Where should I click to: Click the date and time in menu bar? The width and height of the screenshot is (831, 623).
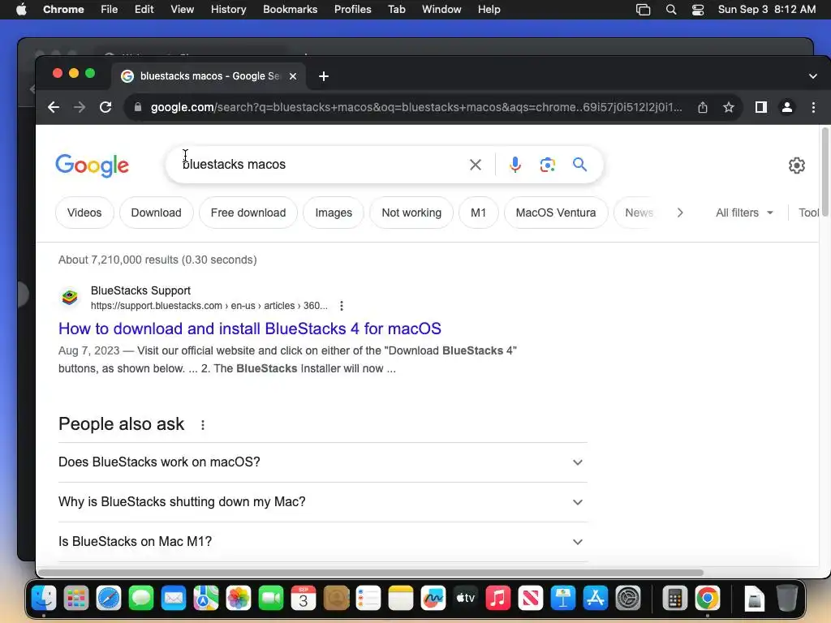766,10
